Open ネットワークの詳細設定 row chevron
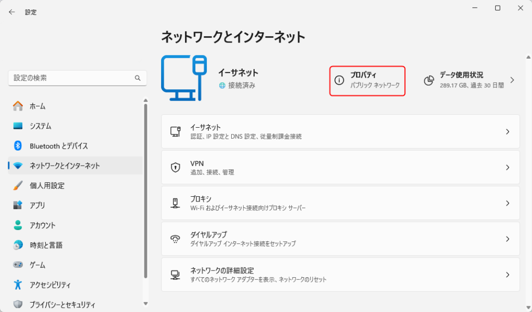 click(x=508, y=275)
